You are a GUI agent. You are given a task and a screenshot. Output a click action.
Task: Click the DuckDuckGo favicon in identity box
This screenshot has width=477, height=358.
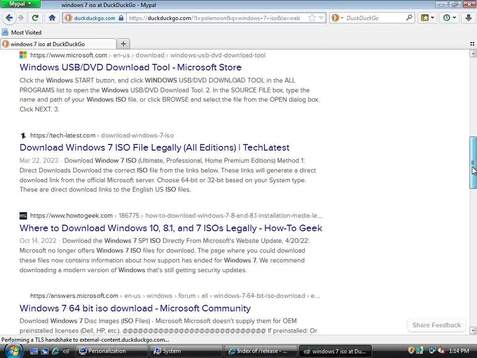68,18
